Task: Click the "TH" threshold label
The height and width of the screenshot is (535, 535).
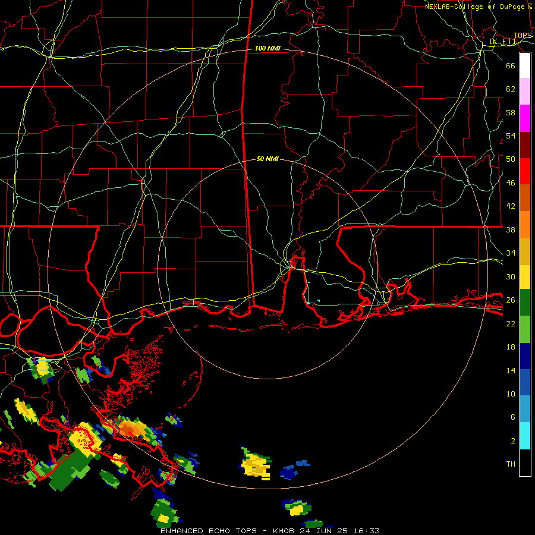Action: (511, 464)
